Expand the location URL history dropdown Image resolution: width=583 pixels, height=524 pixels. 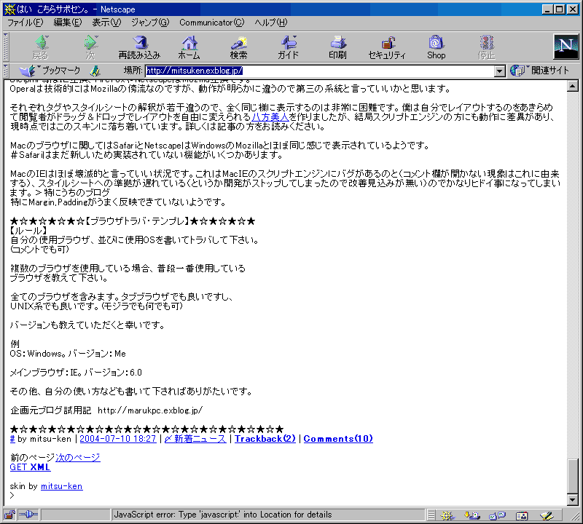pyautogui.click(x=500, y=71)
